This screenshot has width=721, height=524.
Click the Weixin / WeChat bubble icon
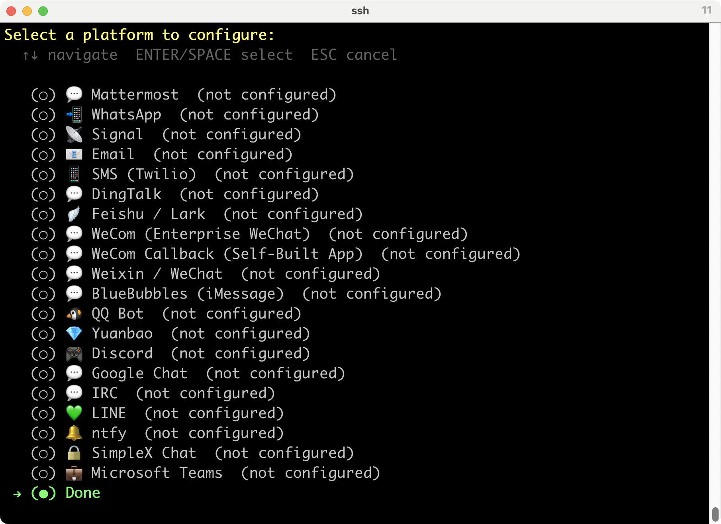coord(74,274)
